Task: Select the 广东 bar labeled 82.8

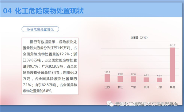Action: point(133,79)
